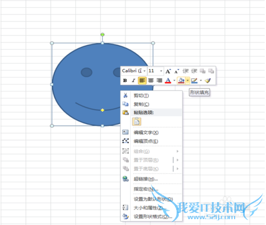Click bring to front icon in mini toolbar
Image resolution: width=266 pixels, height=225 pixels.
[203, 71]
